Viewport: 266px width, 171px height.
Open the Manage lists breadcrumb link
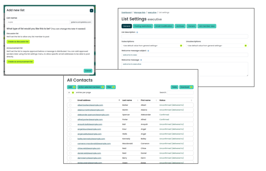point(140,12)
